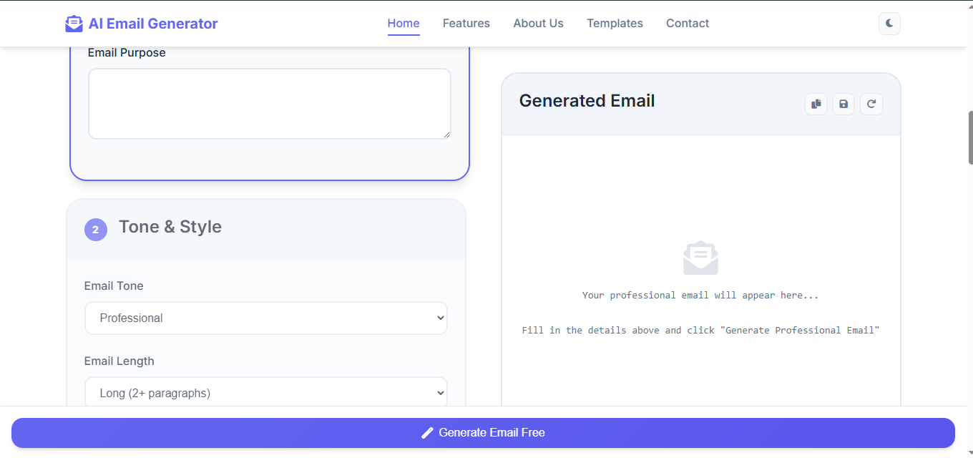The height and width of the screenshot is (458, 973).
Task: Open the Contact link in the navigation
Action: pyautogui.click(x=688, y=23)
